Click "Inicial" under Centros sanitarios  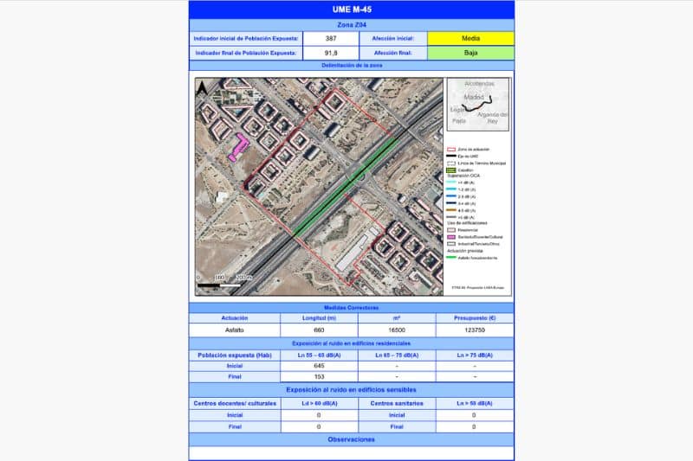397,415
